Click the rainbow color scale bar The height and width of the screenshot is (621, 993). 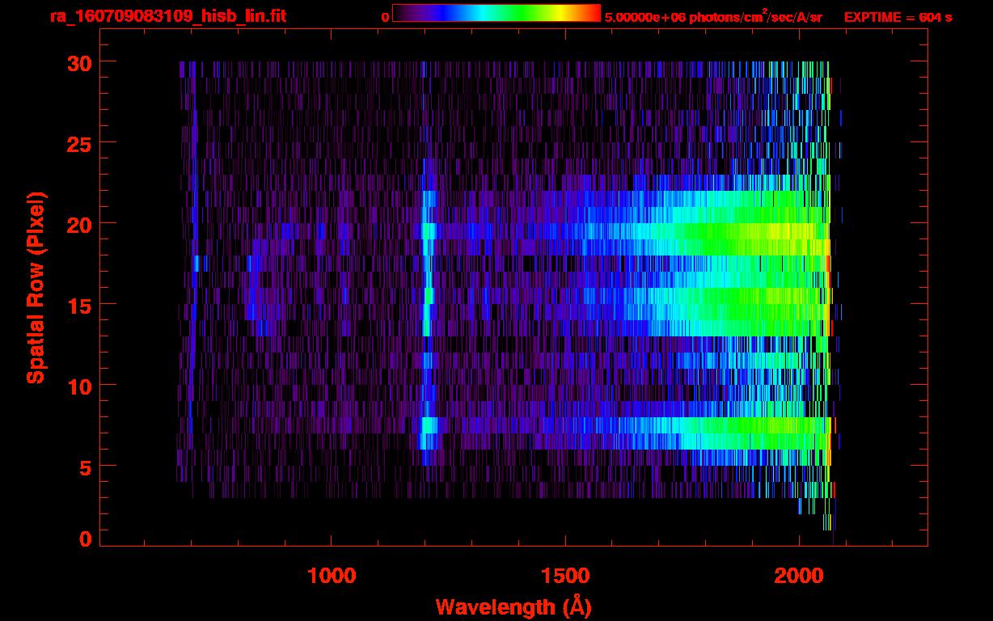tap(496, 13)
